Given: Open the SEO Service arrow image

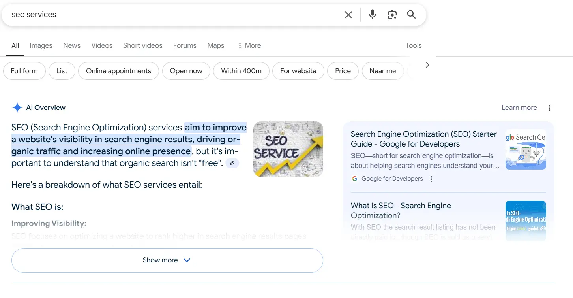Looking at the screenshot, I should [x=288, y=149].
